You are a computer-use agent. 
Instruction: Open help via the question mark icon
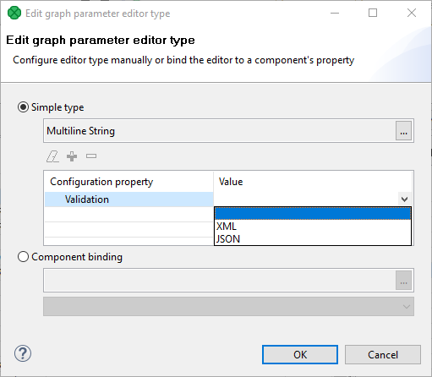click(23, 353)
